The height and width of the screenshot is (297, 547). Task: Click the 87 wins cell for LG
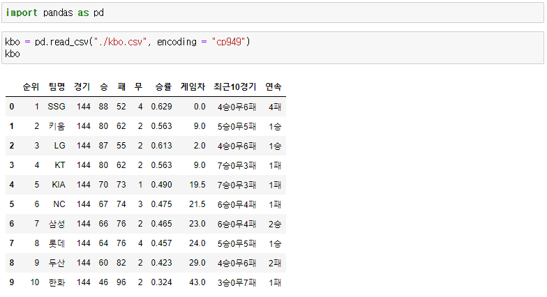pos(103,145)
